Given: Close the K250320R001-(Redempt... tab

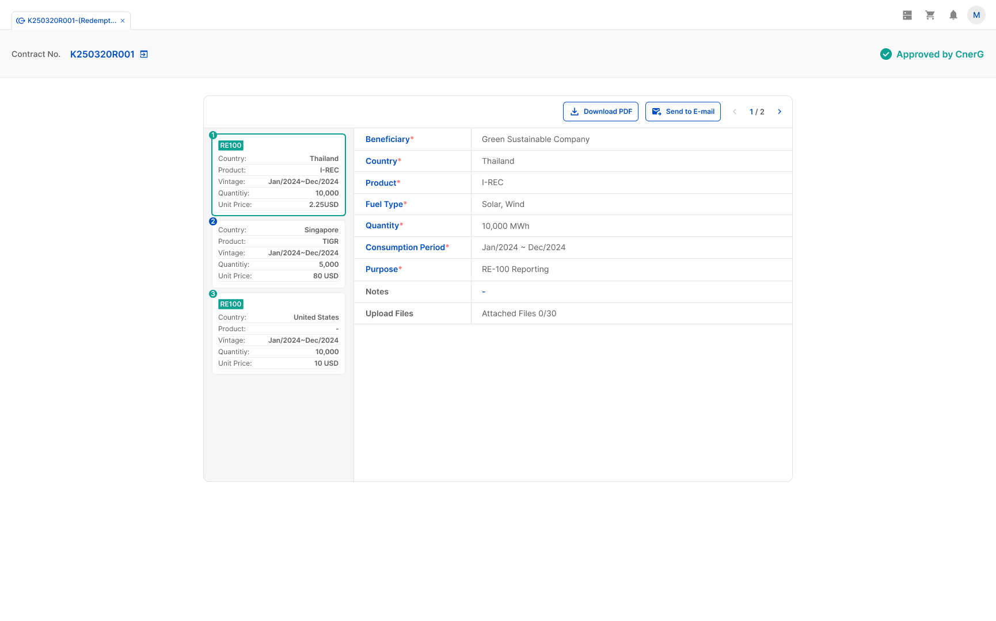Looking at the screenshot, I should click(122, 20).
